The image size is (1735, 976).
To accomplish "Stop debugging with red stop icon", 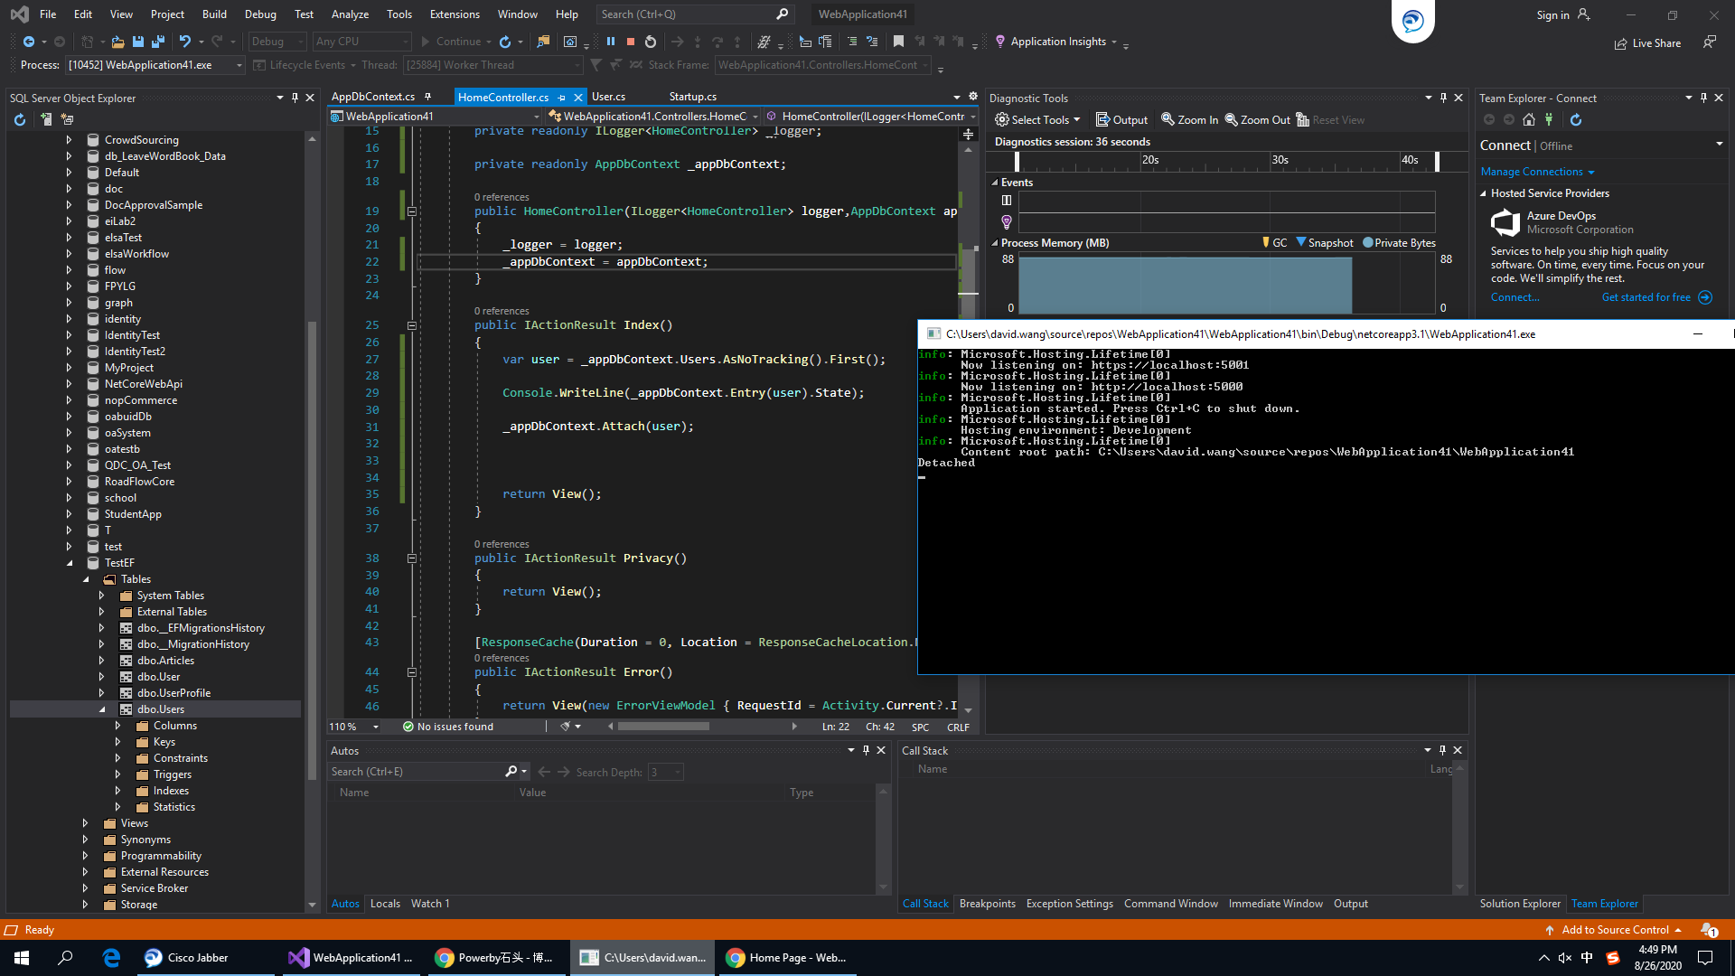I will [x=631, y=42].
